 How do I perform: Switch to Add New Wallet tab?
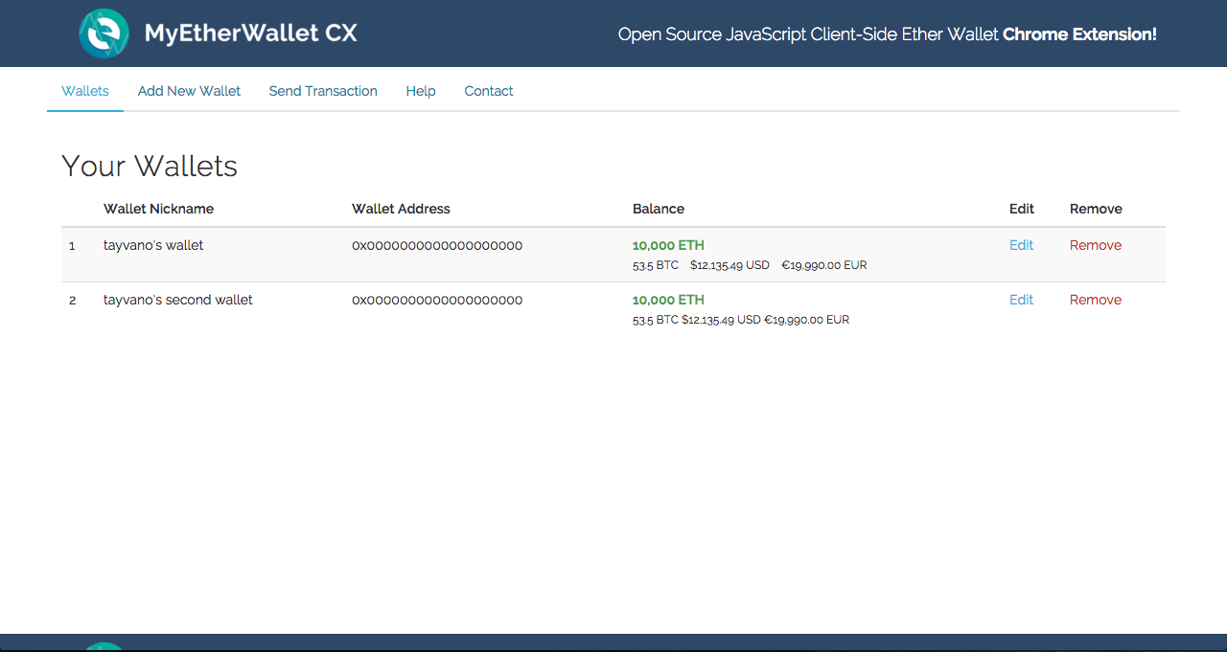click(189, 91)
